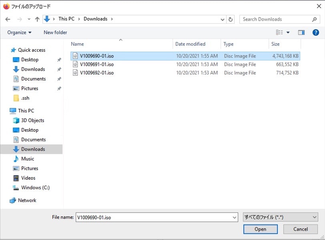Click the Back navigation arrow

8,19
